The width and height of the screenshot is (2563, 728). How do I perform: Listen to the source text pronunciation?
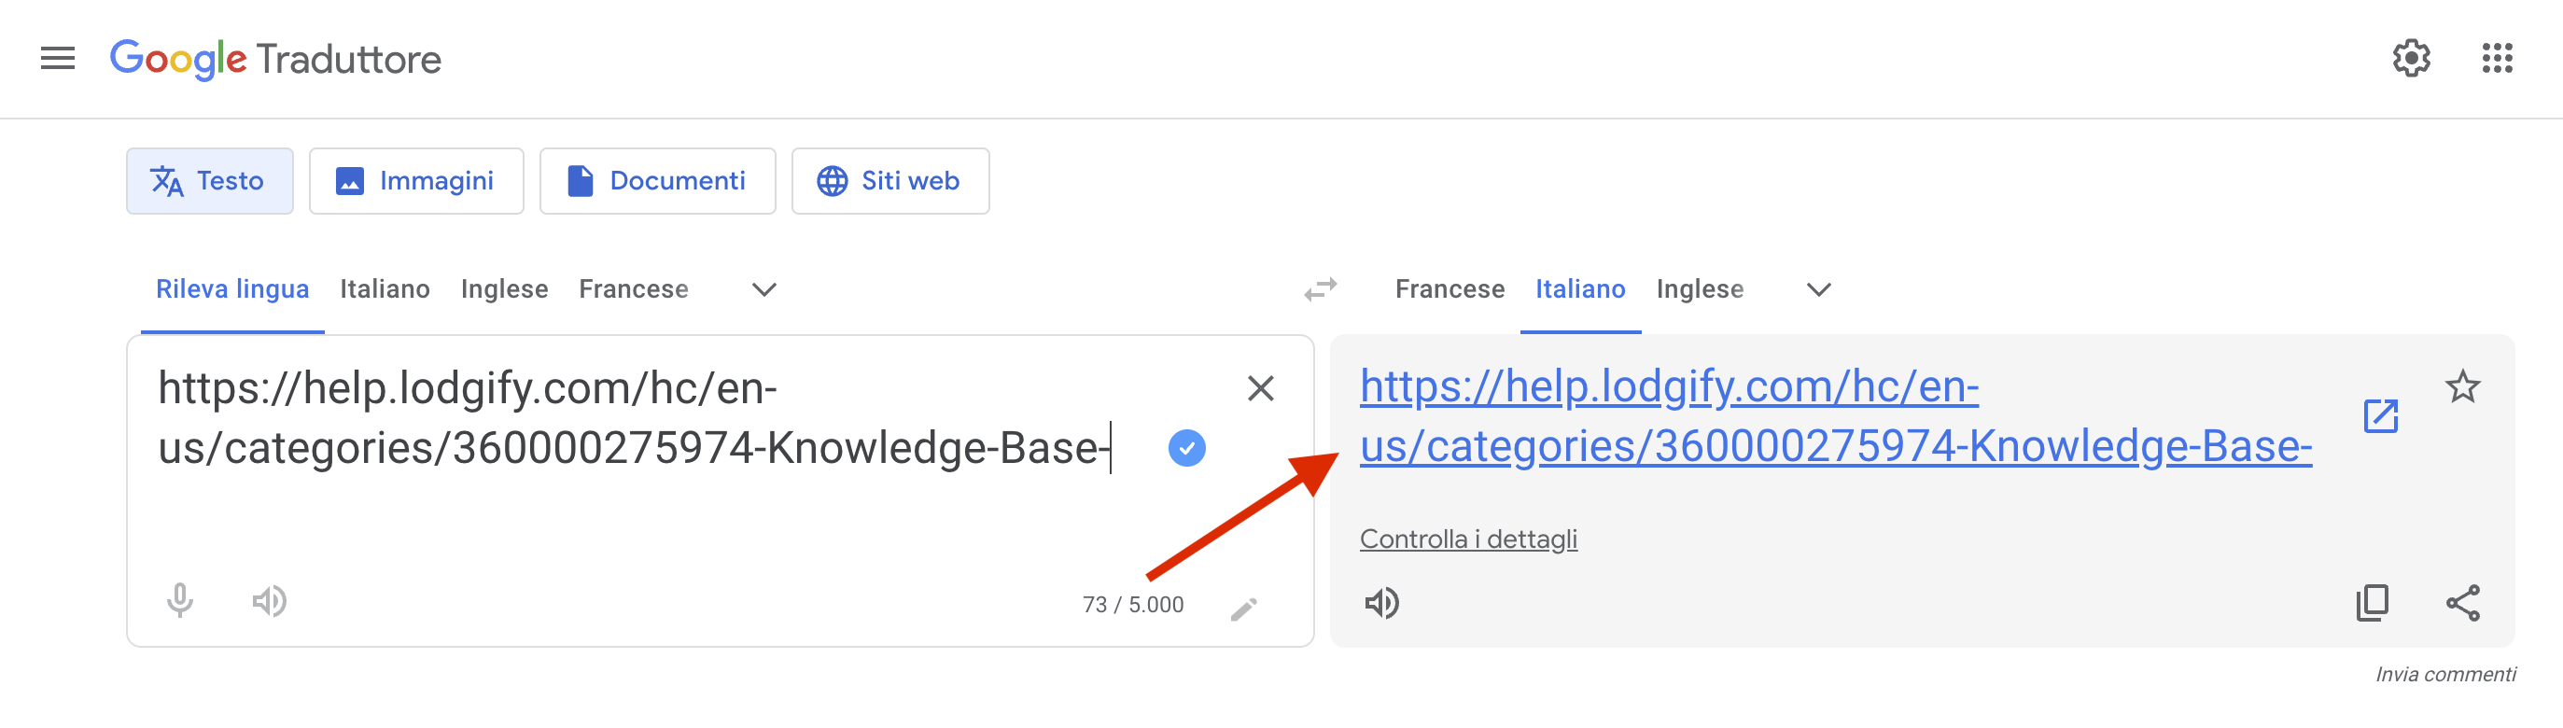tap(269, 601)
